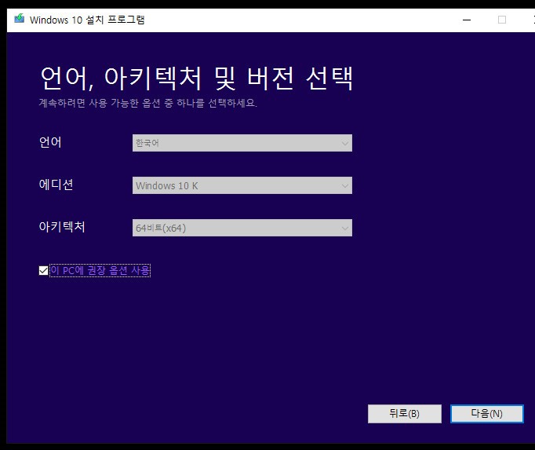Click the 뒤로(B) button
The height and width of the screenshot is (450, 535).
[405, 414]
